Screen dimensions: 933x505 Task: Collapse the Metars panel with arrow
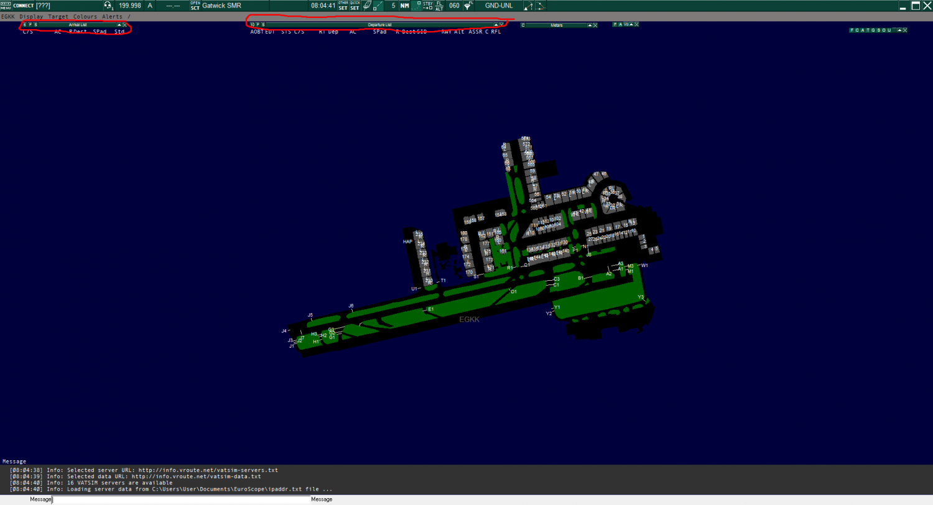point(590,25)
